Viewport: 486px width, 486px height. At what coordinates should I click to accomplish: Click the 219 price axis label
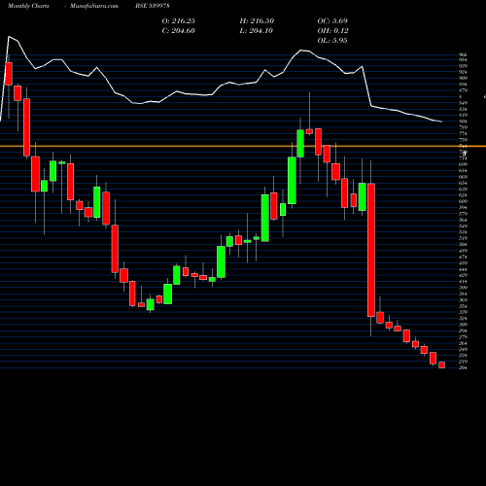pos(463,362)
